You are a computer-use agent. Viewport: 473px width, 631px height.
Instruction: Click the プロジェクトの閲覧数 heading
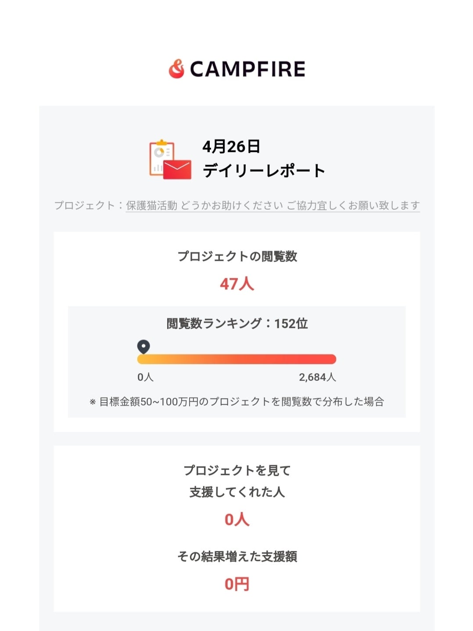[x=237, y=256]
